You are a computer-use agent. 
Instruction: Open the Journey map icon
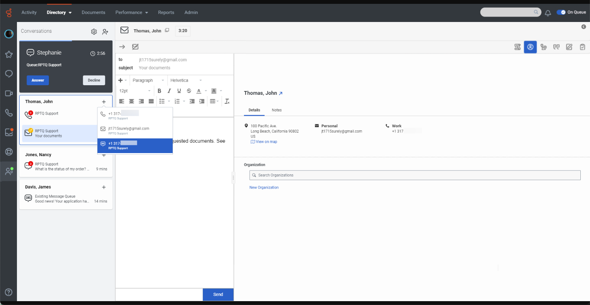coord(543,47)
